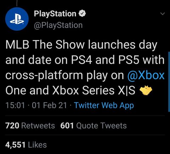Image resolution: width=170 pixels, height=154 pixels.
Task: Click the handshake emoji in the tweet
Action: (x=146, y=90)
